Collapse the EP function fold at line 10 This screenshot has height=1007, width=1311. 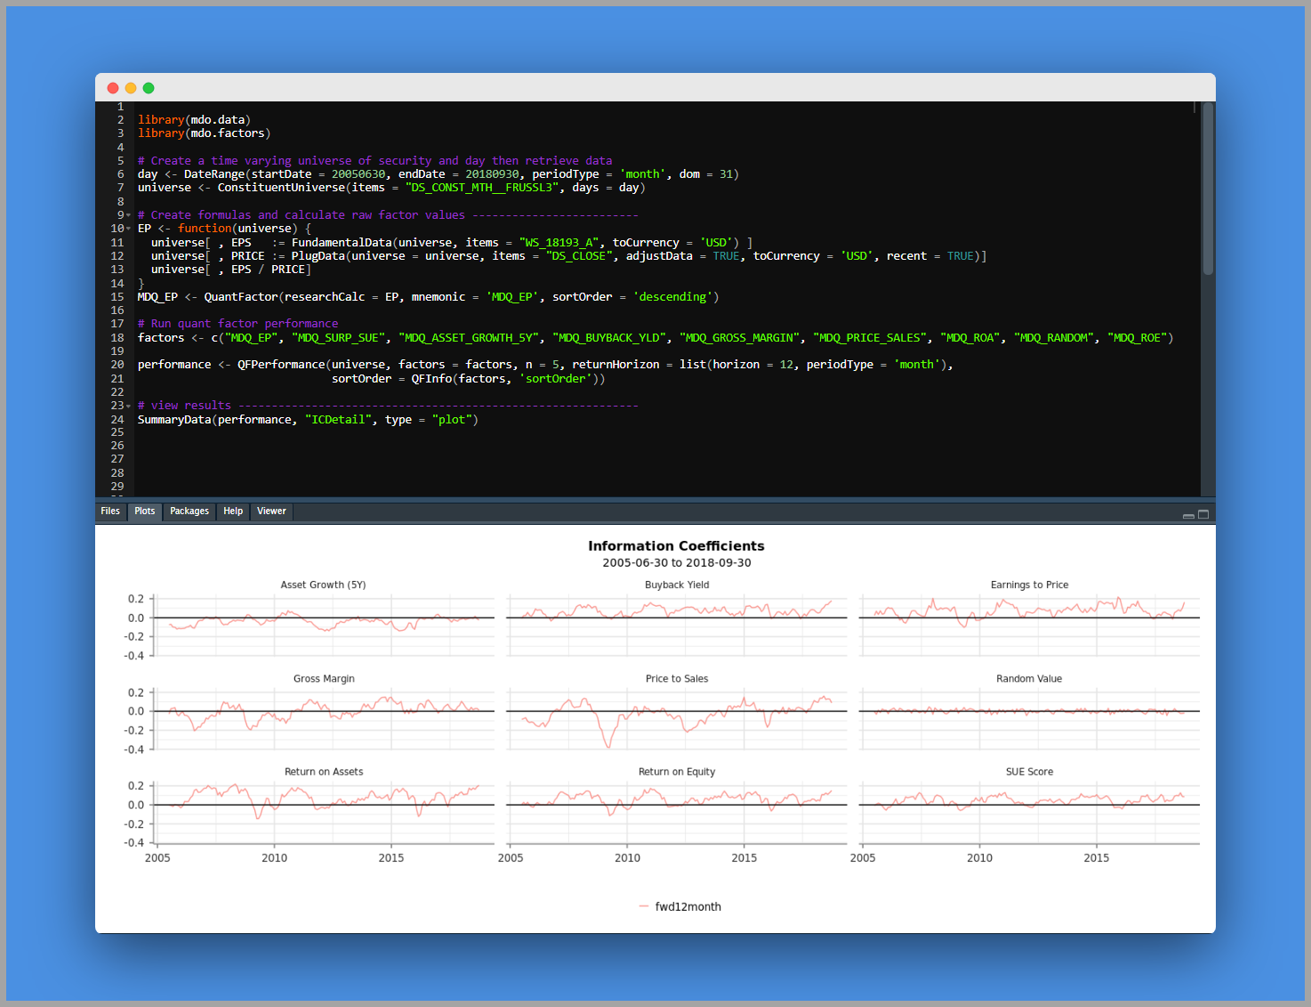coord(129,229)
